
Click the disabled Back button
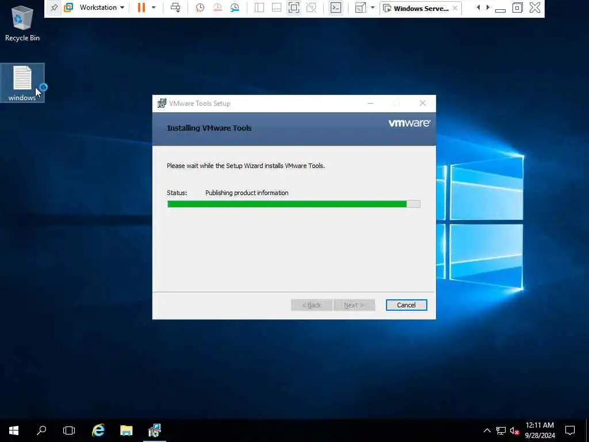[x=311, y=305]
